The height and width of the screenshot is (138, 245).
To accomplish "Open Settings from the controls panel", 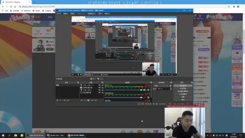I will pos(183,97).
